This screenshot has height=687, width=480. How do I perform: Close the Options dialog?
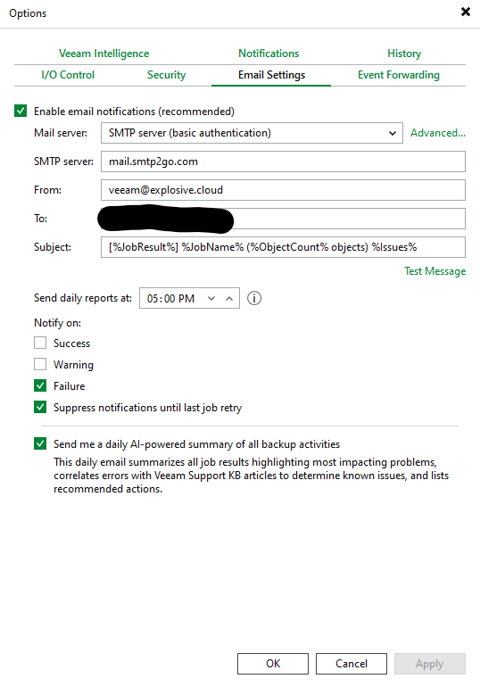[466, 12]
